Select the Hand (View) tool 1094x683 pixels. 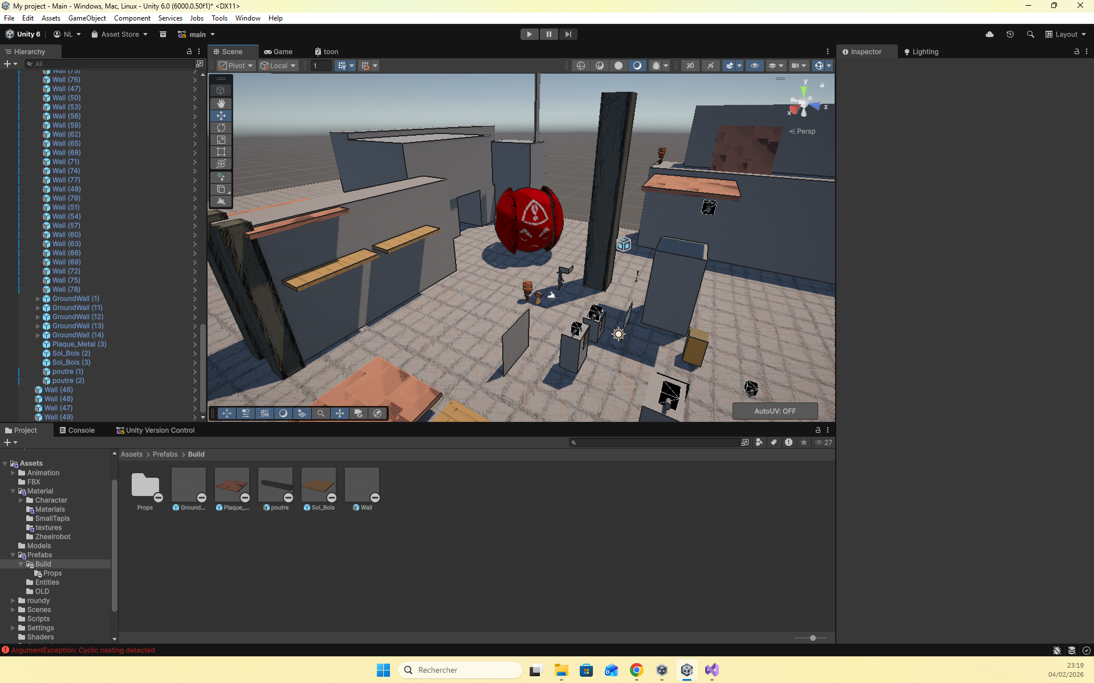221,103
